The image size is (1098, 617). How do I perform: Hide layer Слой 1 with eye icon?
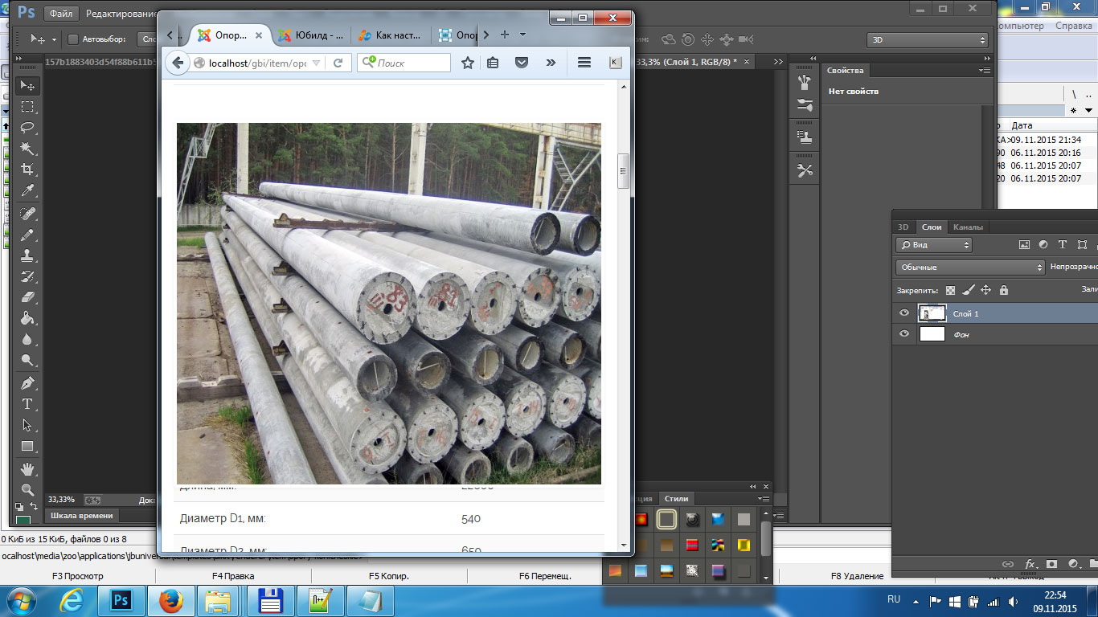click(x=904, y=313)
